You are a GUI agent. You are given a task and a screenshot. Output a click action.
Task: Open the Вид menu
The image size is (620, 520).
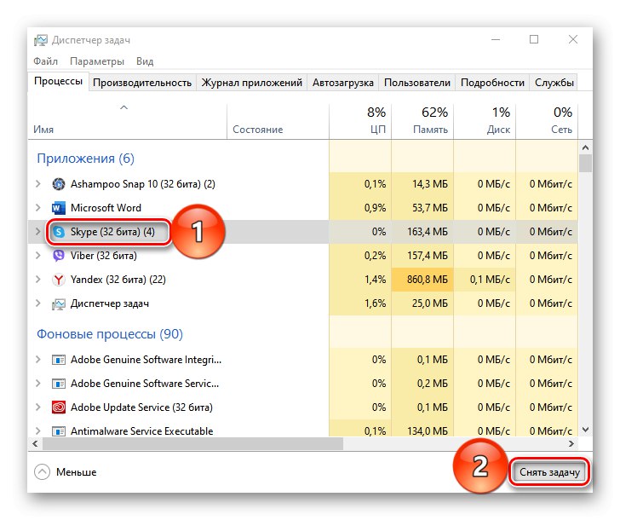click(x=145, y=61)
